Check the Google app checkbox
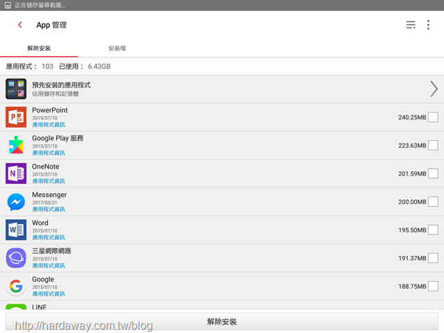The height and width of the screenshot is (333, 444). [433, 286]
